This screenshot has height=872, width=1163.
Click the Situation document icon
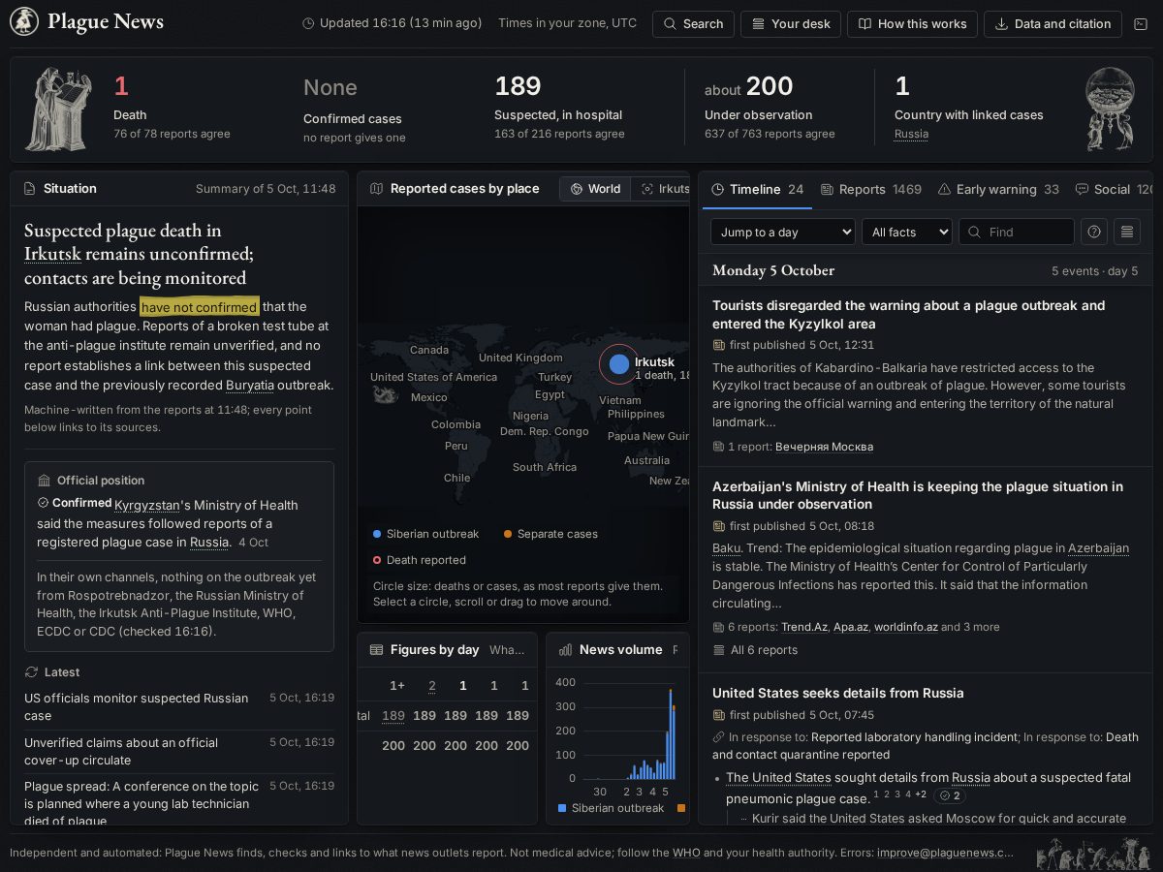click(x=29, y=189)
